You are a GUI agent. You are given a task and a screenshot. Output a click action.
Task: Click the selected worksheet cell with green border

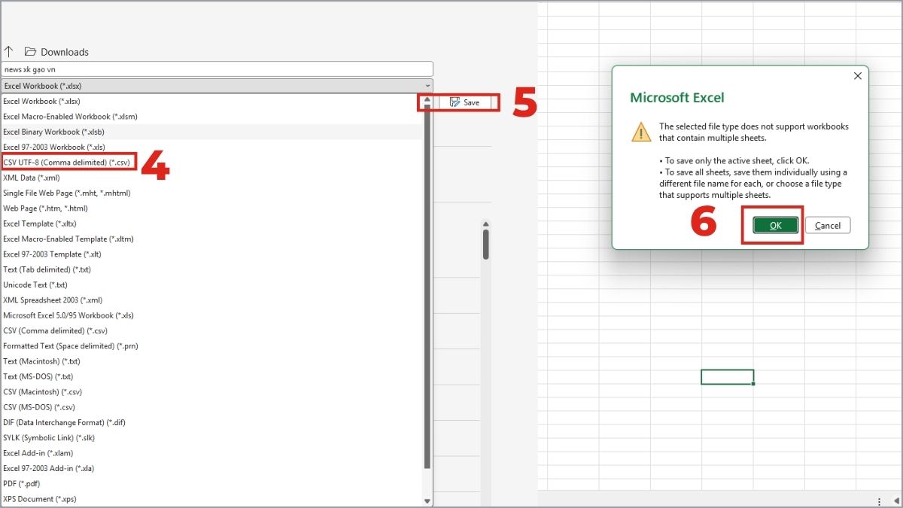click(727, 377)
